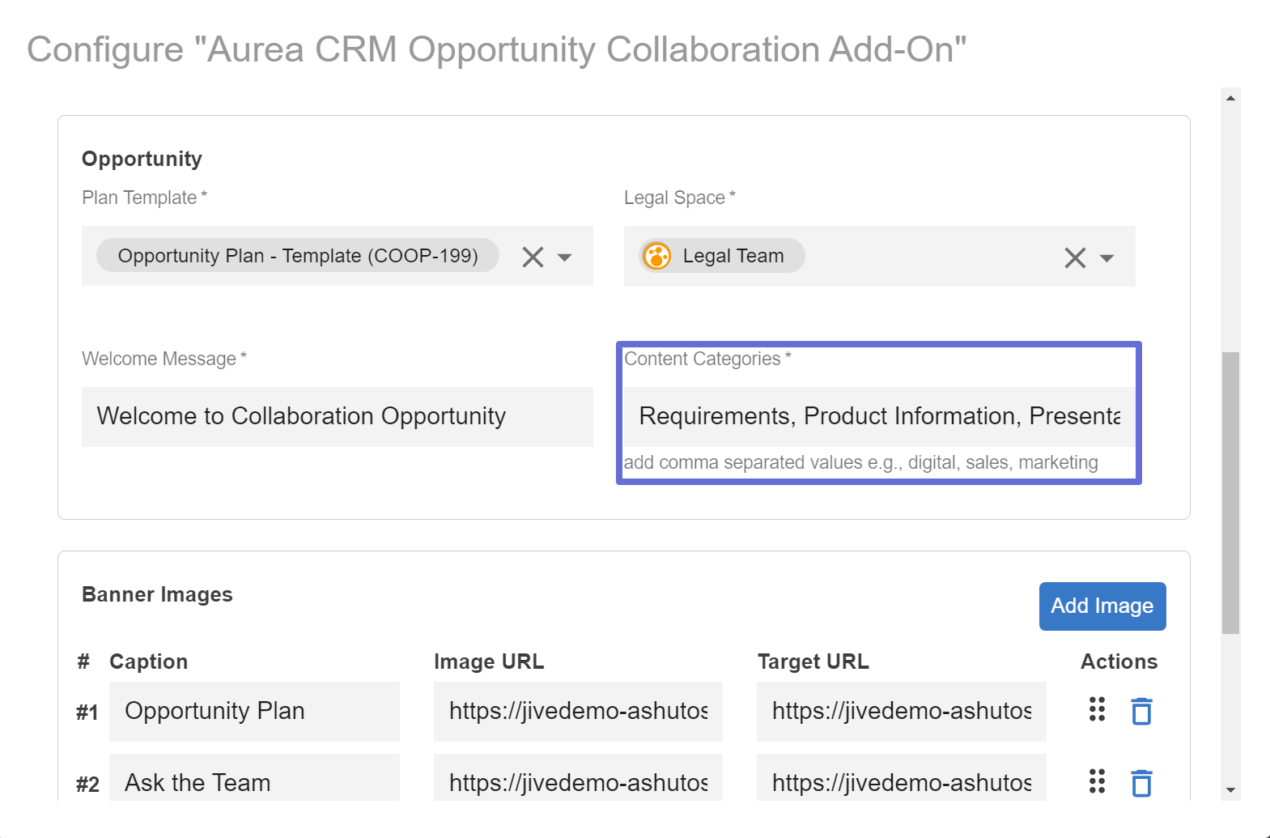Click the vertical scrollbar thumb
1270x838 pixels.
pyautogui.click(x=1230, y=493)
